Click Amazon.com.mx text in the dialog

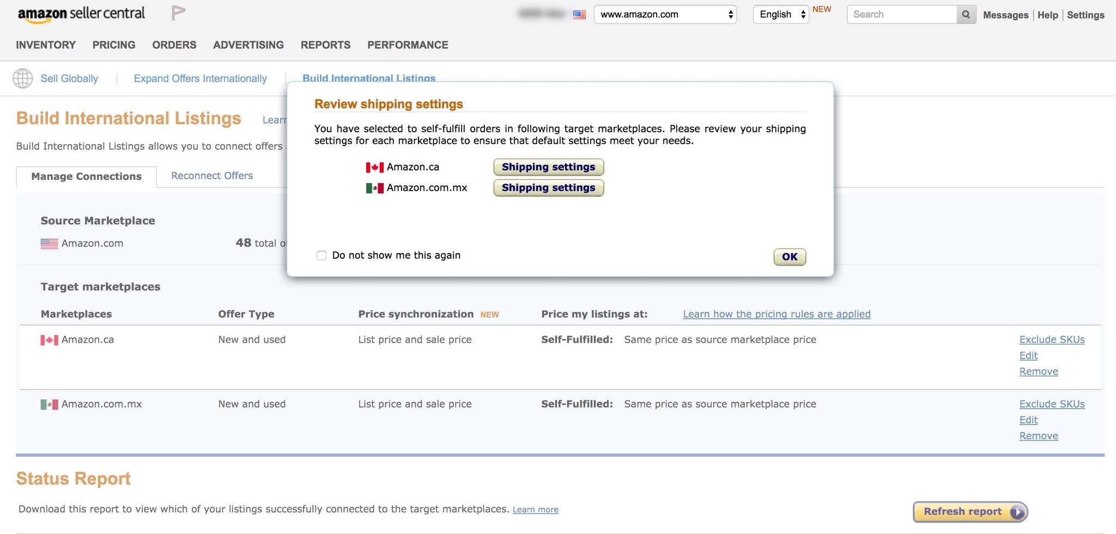pos(427,188)
